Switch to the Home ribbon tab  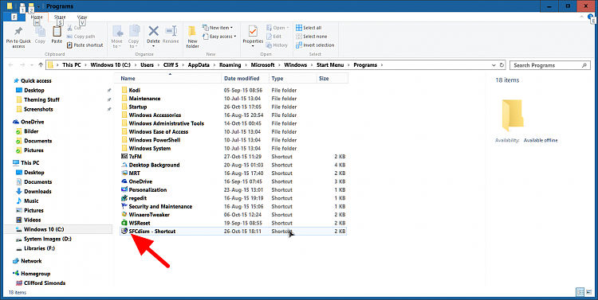(37, 18)
